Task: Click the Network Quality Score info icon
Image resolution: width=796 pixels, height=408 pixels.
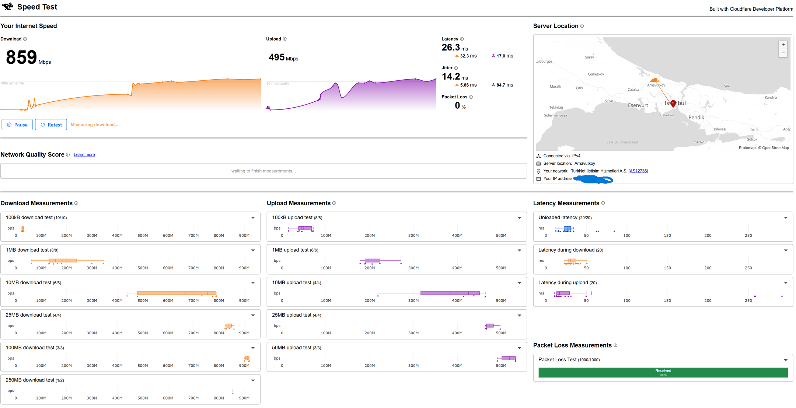Action: 68,155
